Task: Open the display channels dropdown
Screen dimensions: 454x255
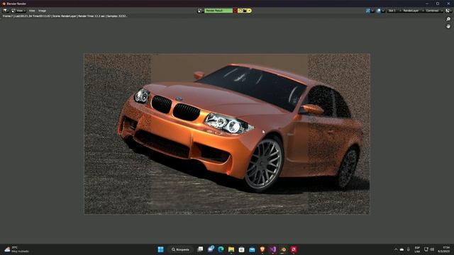Action: [x=448, y=11]
